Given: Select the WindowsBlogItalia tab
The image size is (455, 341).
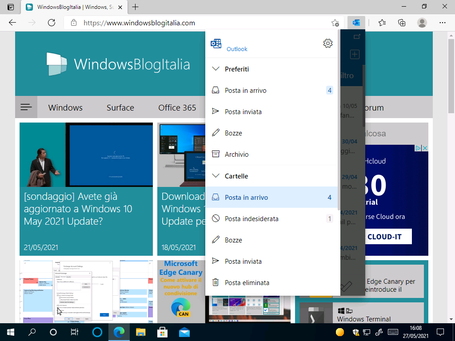Looking at the screenshot, I should click(x=75, y=7).
